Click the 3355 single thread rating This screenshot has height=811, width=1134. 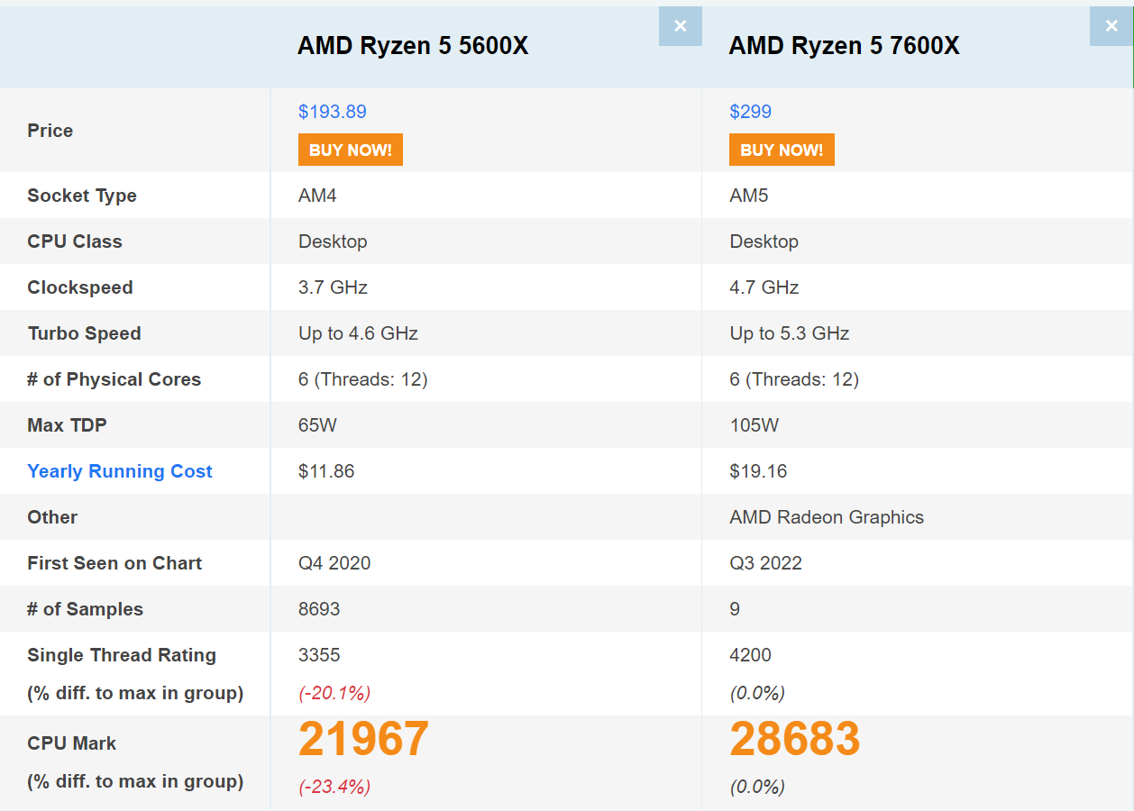[x=319, y=655]
